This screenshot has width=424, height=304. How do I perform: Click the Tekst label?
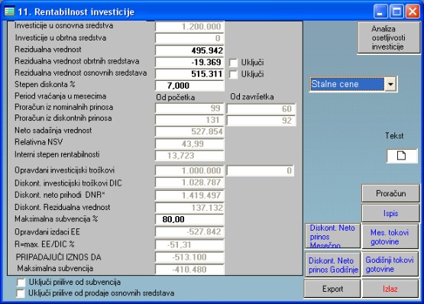click(394, 135)
